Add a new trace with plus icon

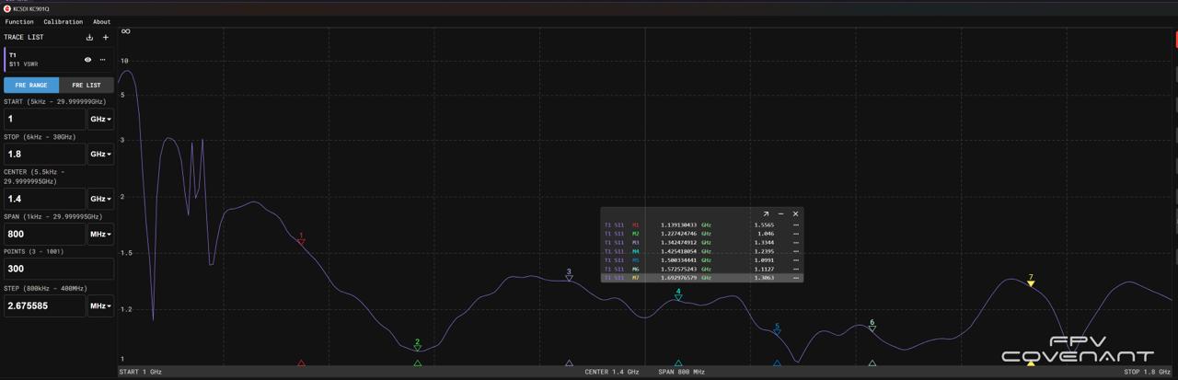pyautogui.click(x=106, y=38)
